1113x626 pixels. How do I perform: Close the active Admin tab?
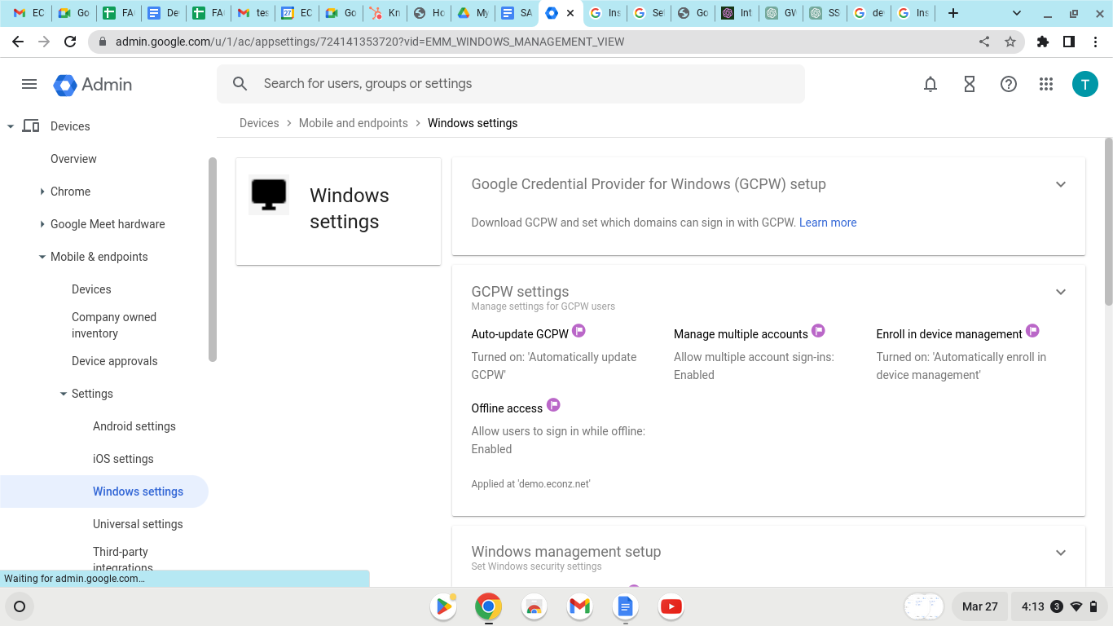coord(570,13)
